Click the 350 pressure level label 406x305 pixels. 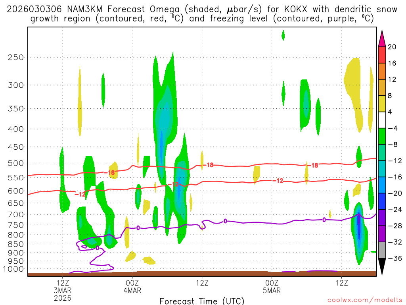[16, 109]
